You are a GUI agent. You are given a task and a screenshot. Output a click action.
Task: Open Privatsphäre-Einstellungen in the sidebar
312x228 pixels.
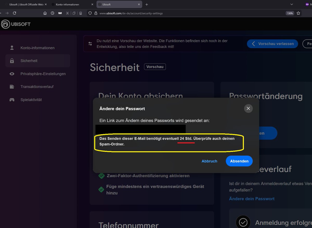38,74
